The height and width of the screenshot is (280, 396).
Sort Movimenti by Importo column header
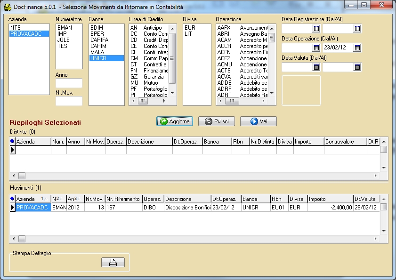tap(330, 199)
